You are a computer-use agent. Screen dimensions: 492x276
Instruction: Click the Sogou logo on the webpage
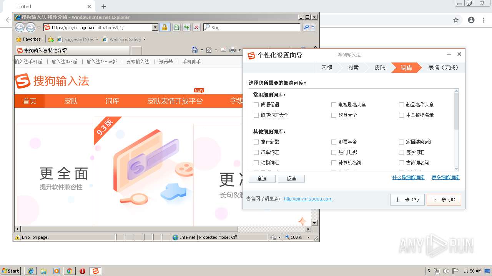tap(52, 81)
